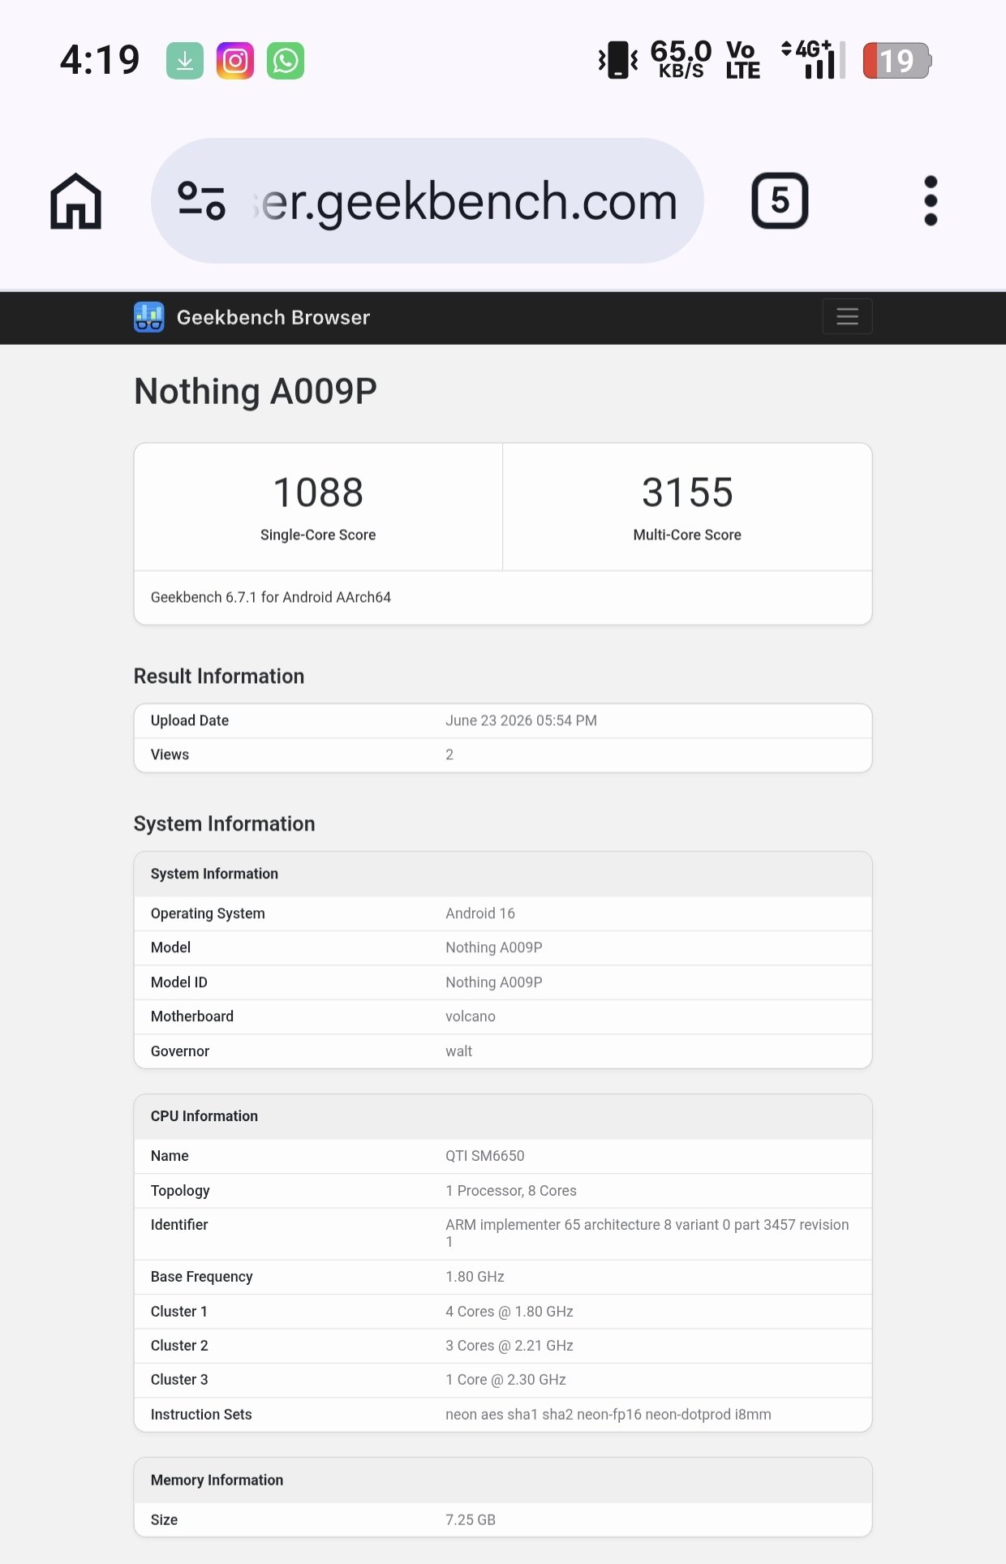Tap the clock showing 4:19
Screen dimensions: 1006x1564
tap(100, 60)
